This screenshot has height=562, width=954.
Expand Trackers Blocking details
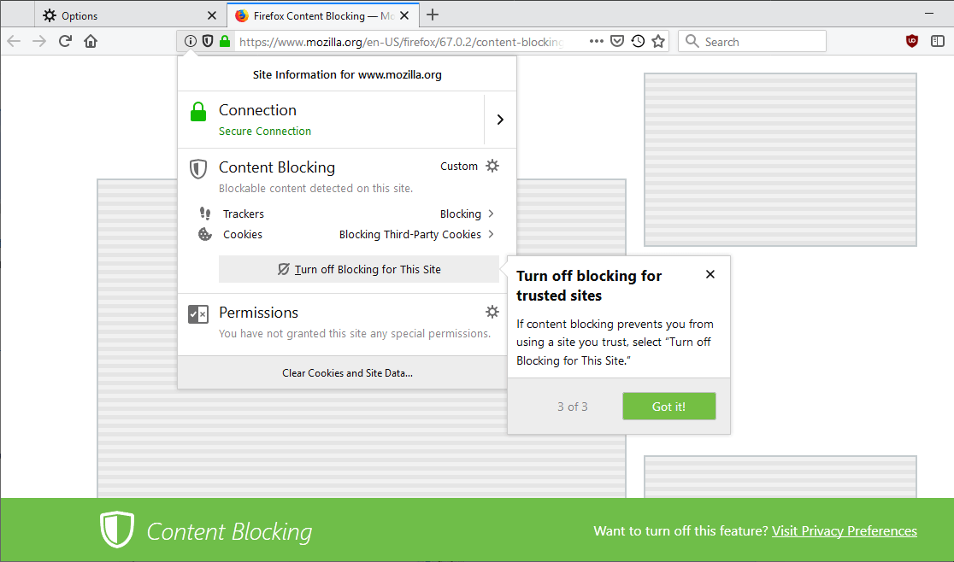click(491, 214)
